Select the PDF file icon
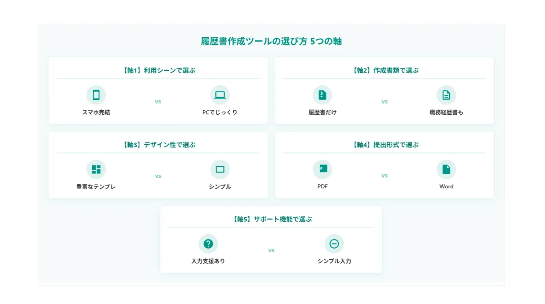Viewport: 545px width, 304px height. point(322,168)
